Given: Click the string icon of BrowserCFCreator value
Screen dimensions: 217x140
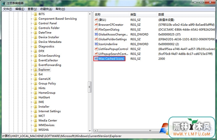Looking at the screenshot, I should click(x=96, y=24).
